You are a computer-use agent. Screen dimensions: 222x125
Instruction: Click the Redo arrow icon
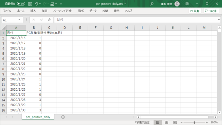point(45,4)
